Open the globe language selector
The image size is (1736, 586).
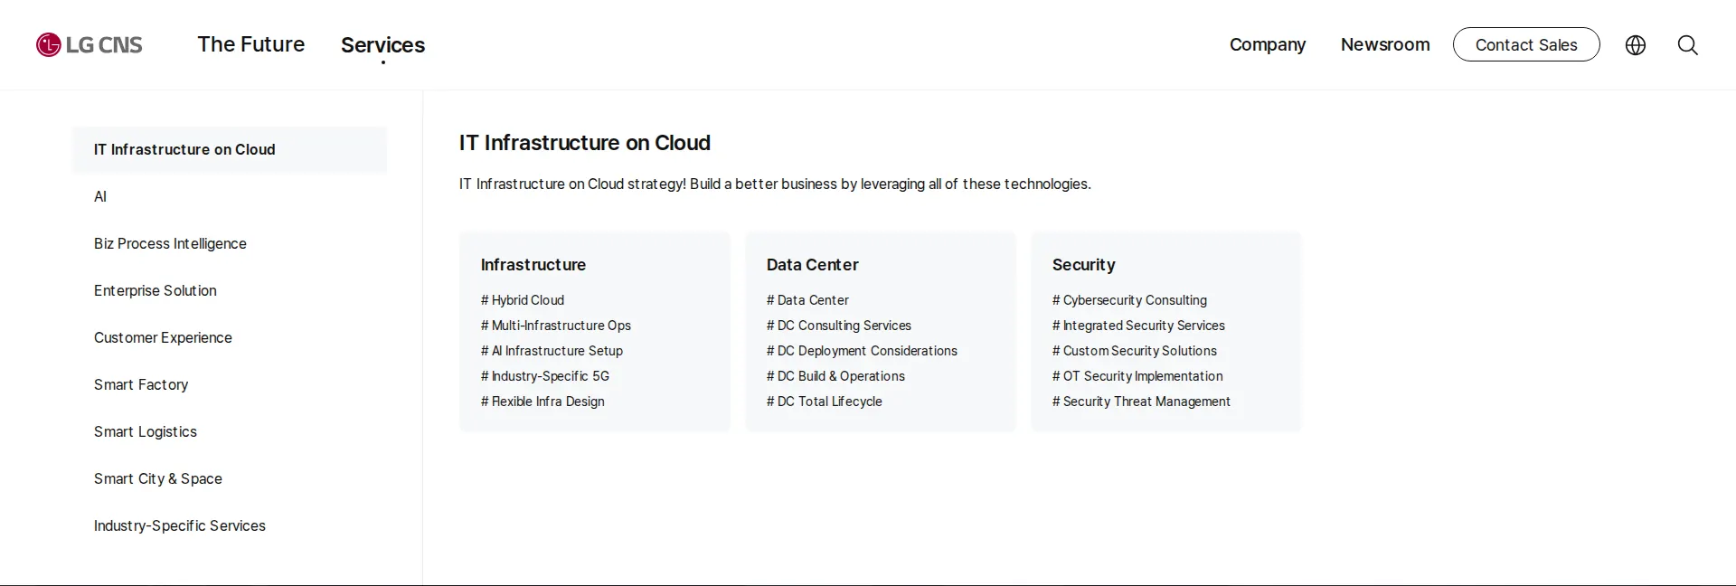click(1636, 45)
